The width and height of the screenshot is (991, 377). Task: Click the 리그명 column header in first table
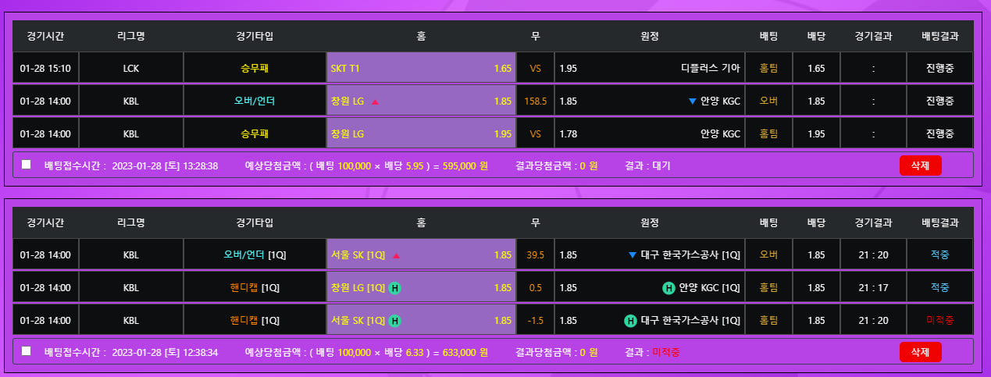131,36
